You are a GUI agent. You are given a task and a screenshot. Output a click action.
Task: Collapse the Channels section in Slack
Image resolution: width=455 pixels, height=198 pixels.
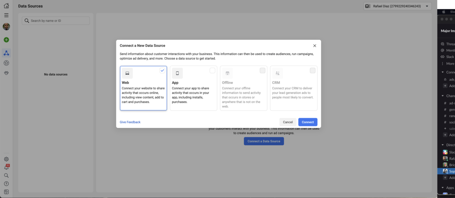[x=443, y=96]
